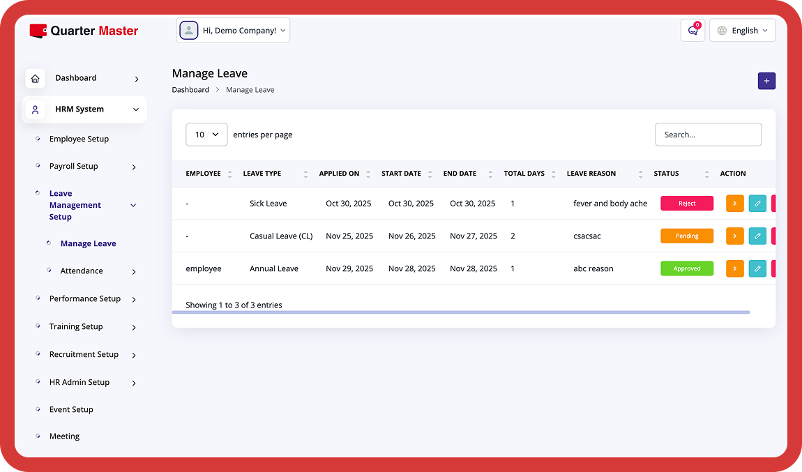The image size is (802, 472).
Task: Click the user avatar in the header
Action: (188, 30)
